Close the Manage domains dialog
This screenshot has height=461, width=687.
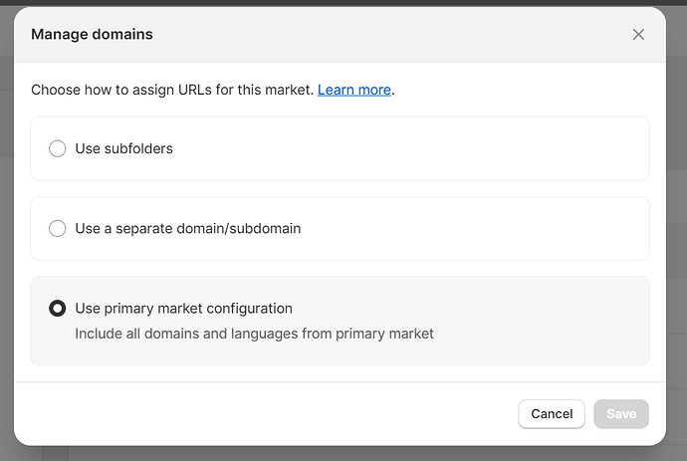[638, 35]
